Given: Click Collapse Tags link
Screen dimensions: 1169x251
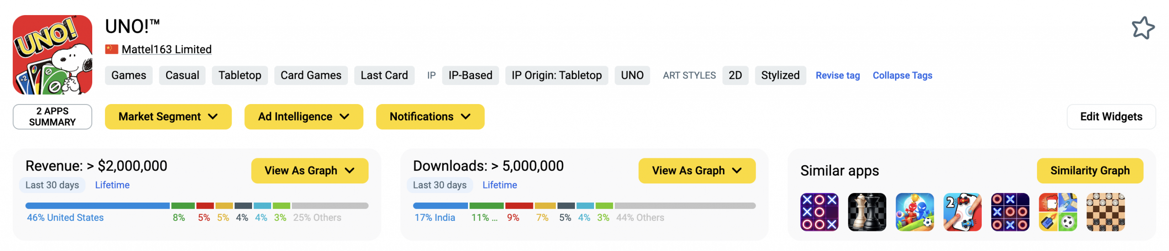Looking at the screenshot, I should tap(902, 75).
